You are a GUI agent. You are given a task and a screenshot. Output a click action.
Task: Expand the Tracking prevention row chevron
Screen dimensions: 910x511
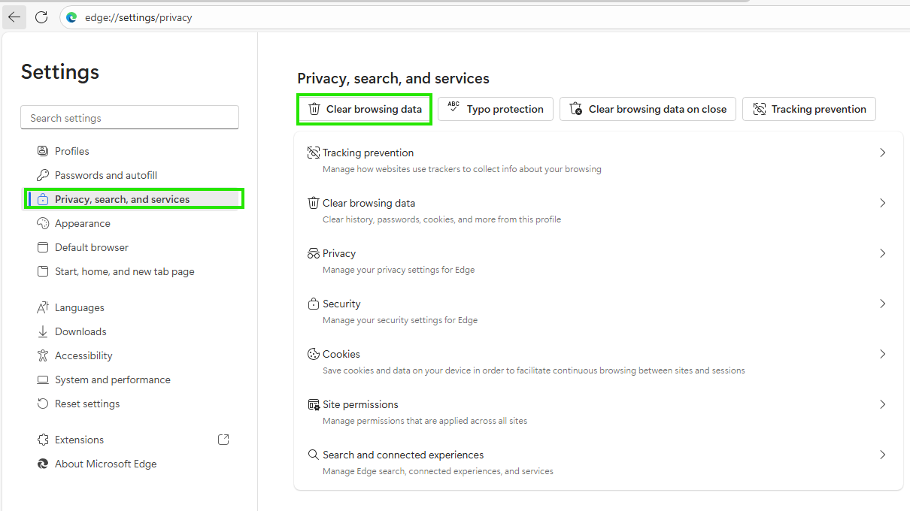[883, 153]
